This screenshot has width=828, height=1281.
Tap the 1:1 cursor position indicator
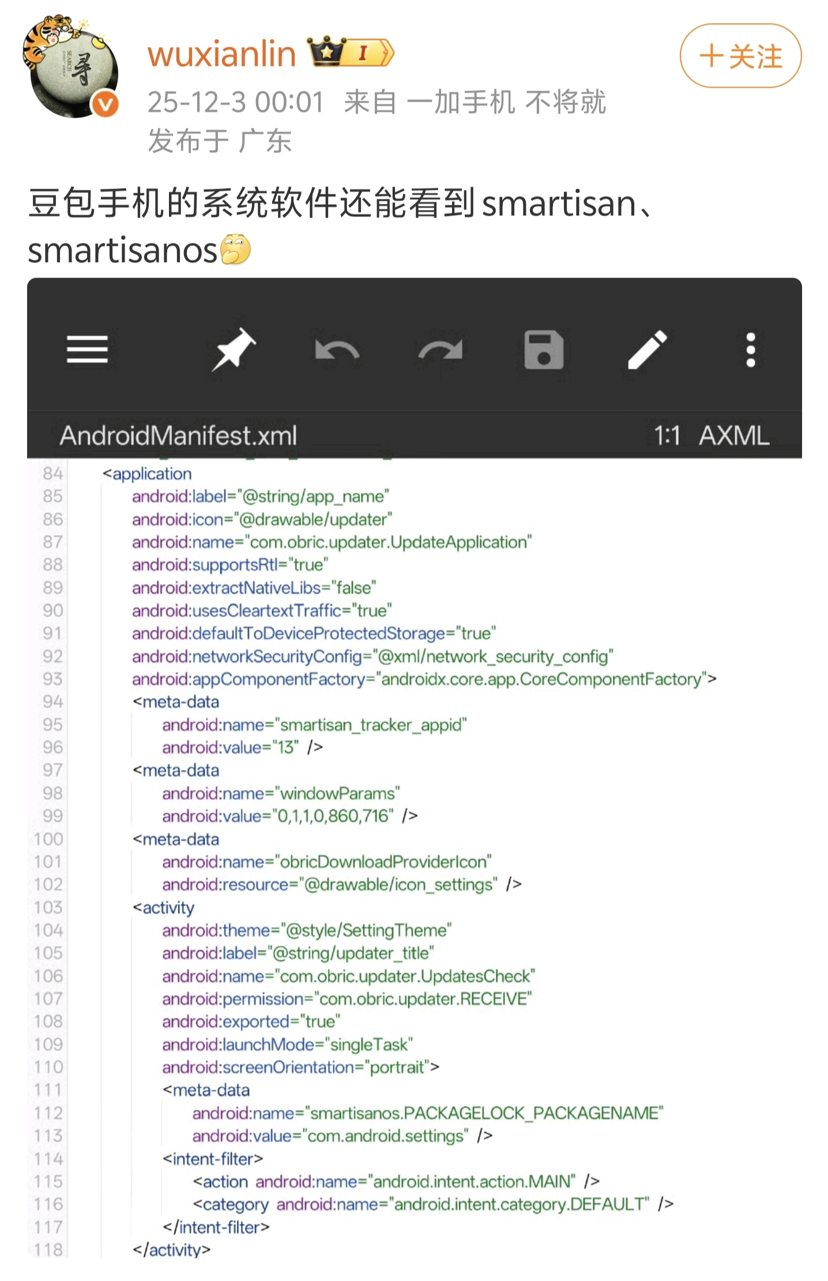coord(667,436)
